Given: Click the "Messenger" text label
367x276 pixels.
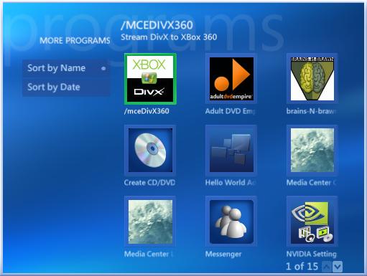Looking at the screenshot, I should coord(223,254).
